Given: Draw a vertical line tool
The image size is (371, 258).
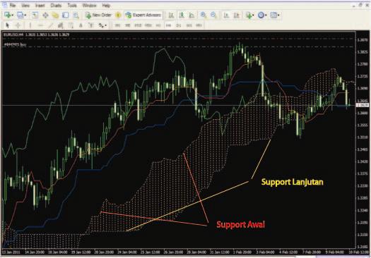Looking at the screenshot, I should pos(30,25).
